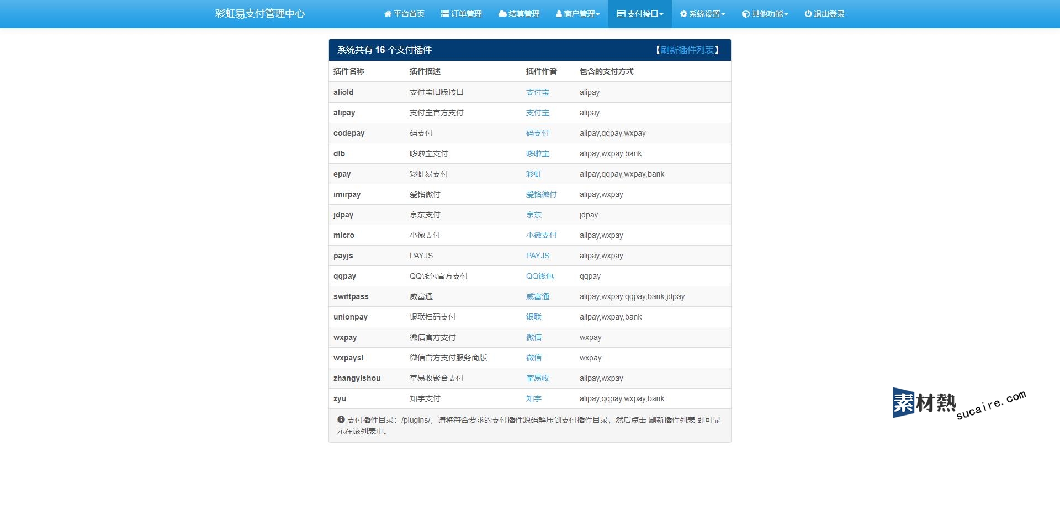Click the 掌易收聚合支付 description
Image resolution: width=1060 pixels, height=505 pixels.
click(x=436, y=378)
